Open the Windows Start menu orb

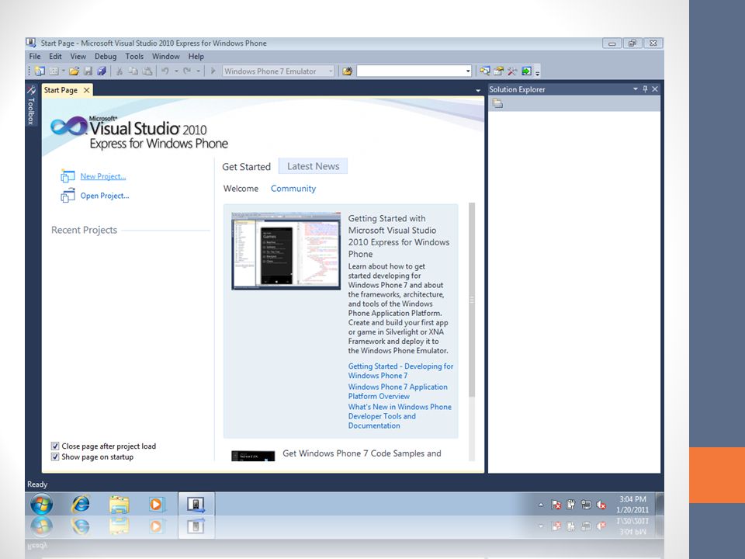coord(42,504)
